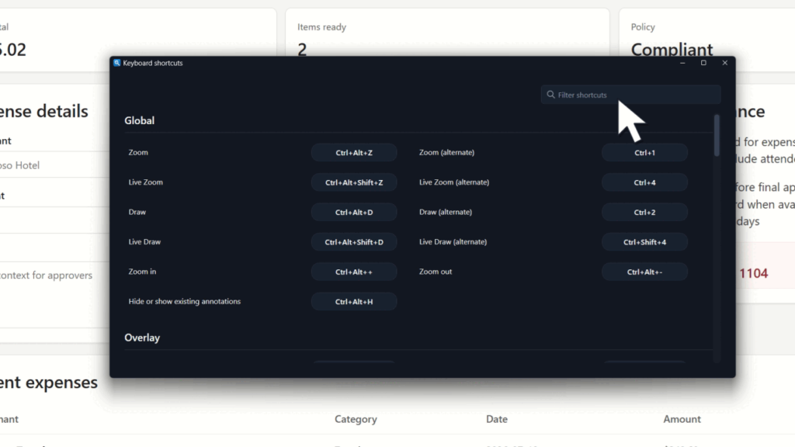Change the Draw shortcut Ctrl+Alt+D
The image size is (795, 447).
354,213
